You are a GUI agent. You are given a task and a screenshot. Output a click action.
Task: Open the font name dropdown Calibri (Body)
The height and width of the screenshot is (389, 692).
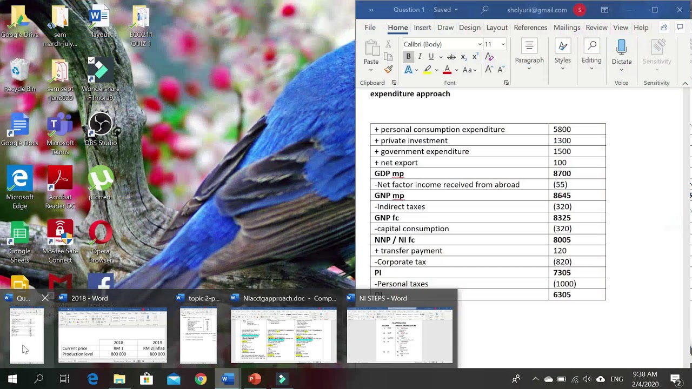click(480, 44)
